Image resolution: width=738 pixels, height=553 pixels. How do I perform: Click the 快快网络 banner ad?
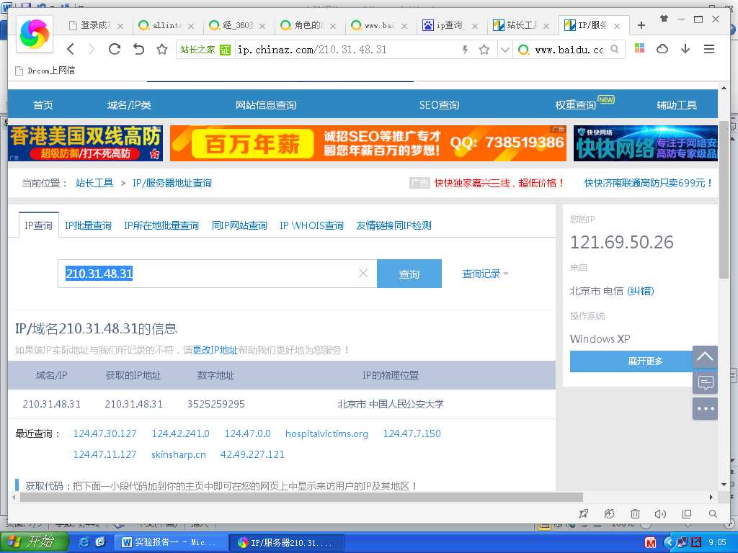coord(646,143)
